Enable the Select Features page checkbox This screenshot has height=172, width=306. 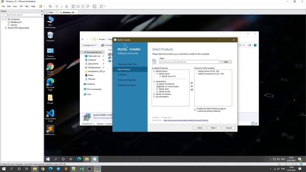click(195, 110)
